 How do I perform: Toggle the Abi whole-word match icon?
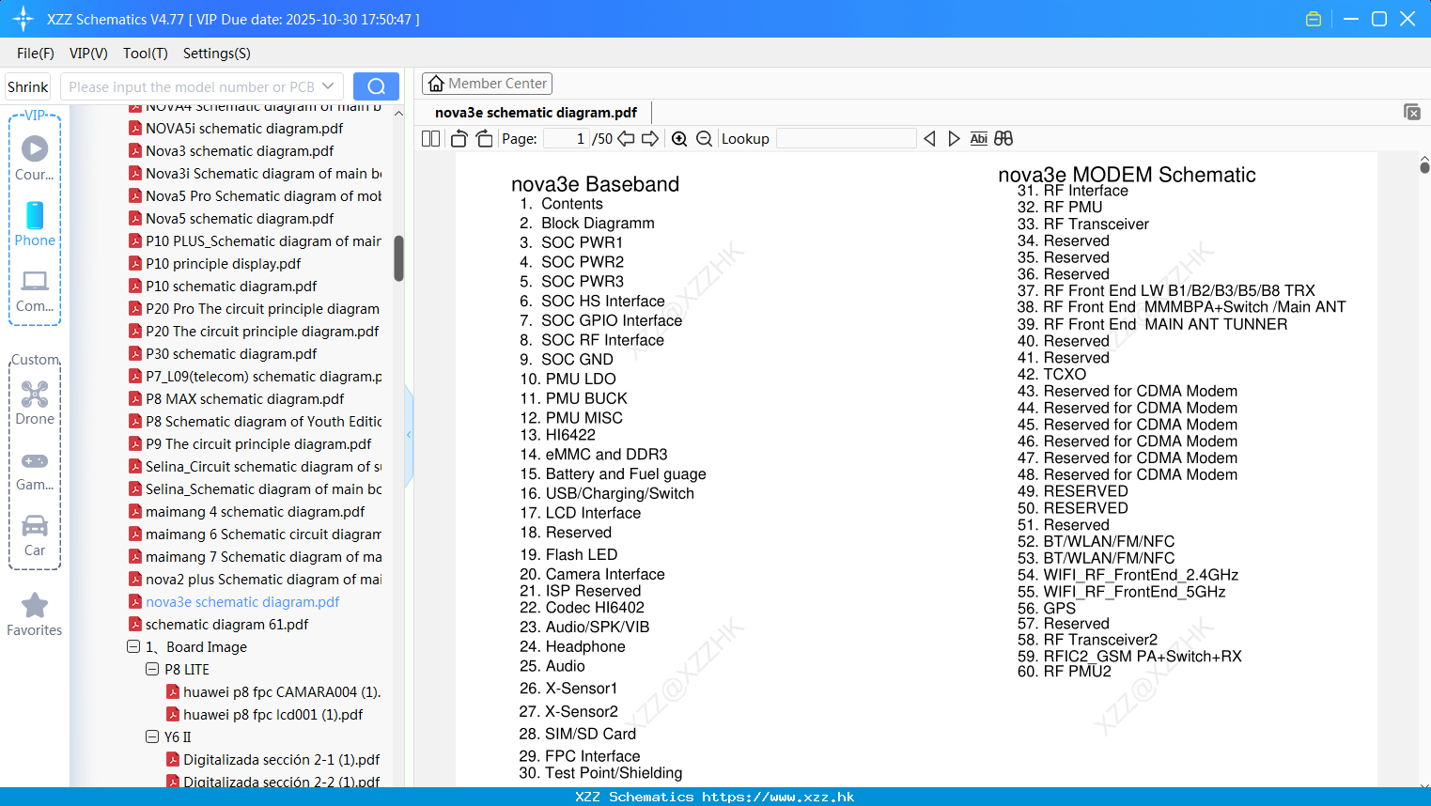click(978, 139)
